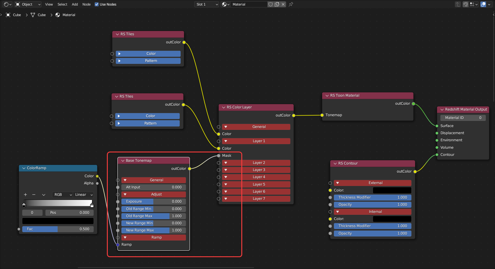The width and height of the screenshot is (495, 269).
Task: Click the Mask input socket on RS Color Layer
Action: click(x=219, y=156)
